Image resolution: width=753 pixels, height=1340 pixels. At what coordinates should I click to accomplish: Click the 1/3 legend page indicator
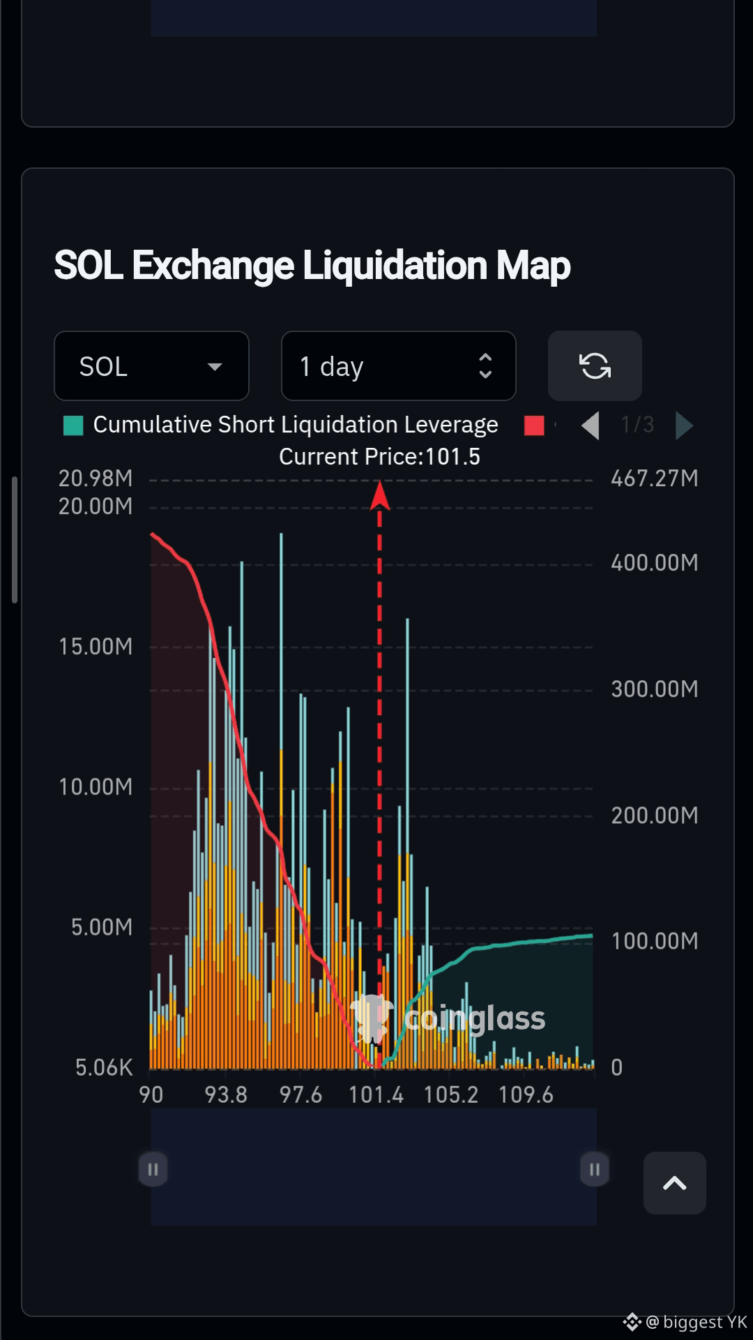(x=637, y=425)
